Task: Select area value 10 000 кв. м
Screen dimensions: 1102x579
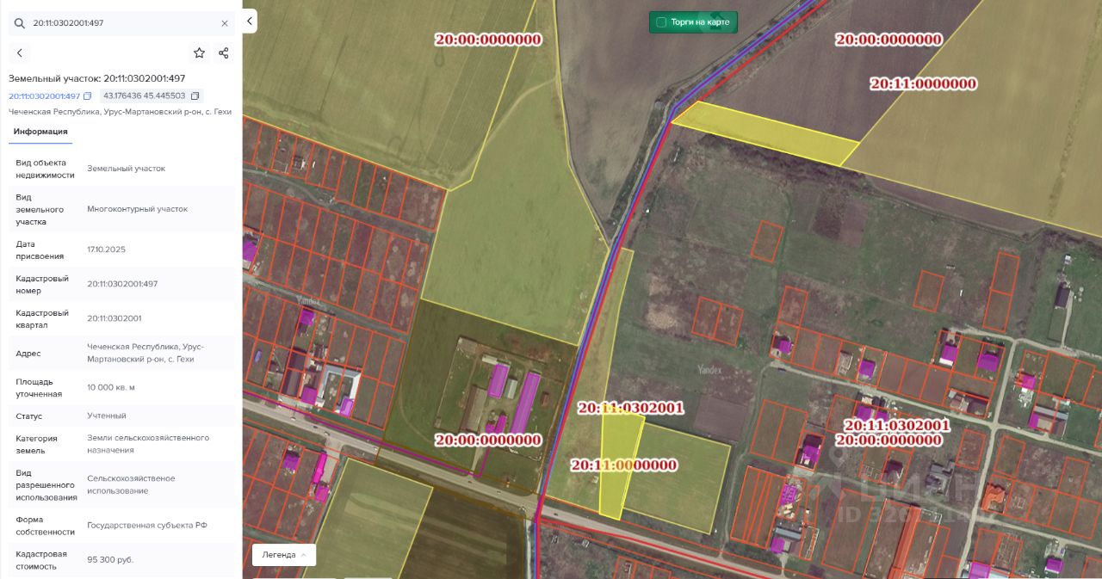Action: tap(111, 387)
